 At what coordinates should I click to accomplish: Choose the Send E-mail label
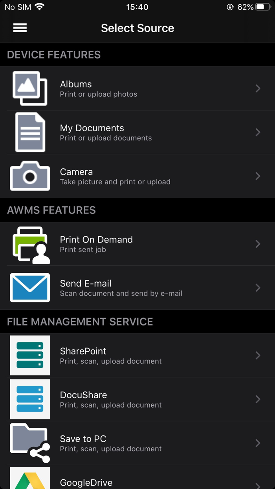point(86,283)
